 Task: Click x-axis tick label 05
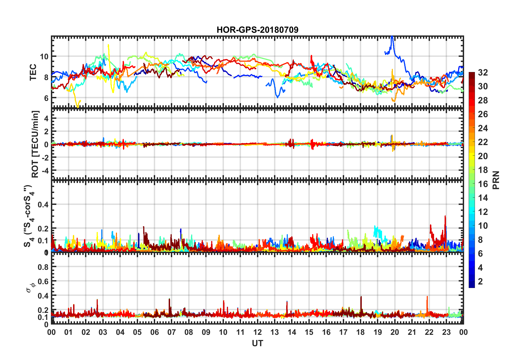[x=137, y=332]
